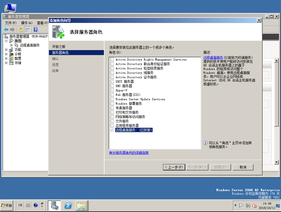Click the CH language indicator
This screenshot has width=281, height=212.
click(x=20, y=205)
